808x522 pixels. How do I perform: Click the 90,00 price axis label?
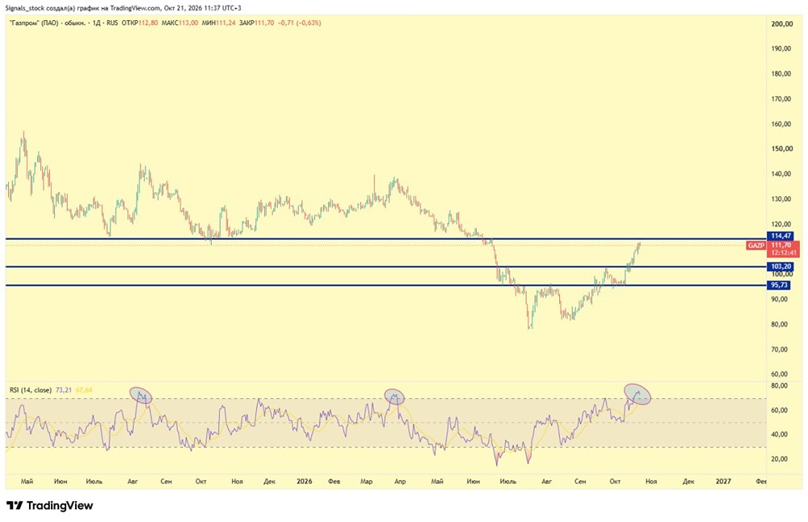click(x=779, y=300)
